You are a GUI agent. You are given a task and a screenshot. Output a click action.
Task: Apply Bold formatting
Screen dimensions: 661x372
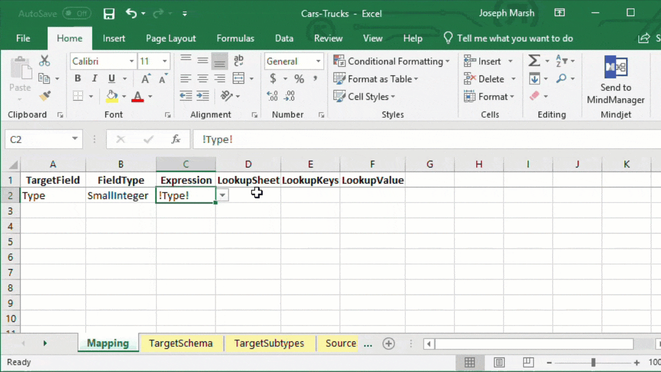pyautogui.click(x=77, y=79)
